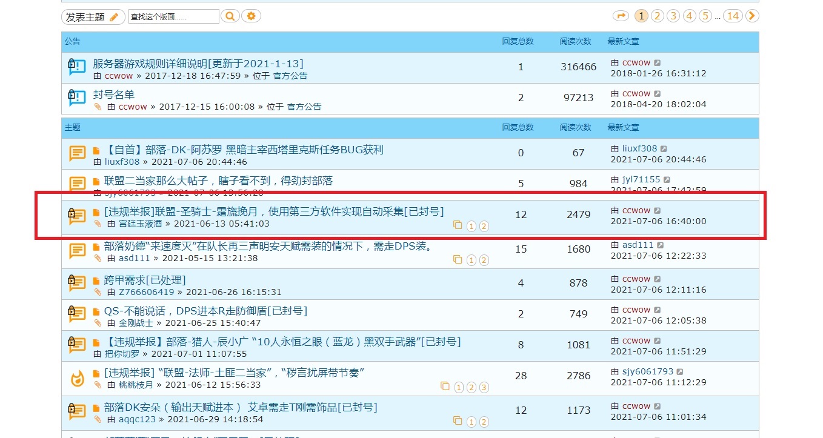Click the next page arrow
Screen dimensions: 823x438
751,16
